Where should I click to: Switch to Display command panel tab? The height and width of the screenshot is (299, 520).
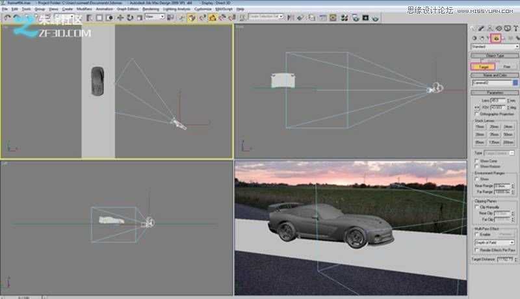[x=507, y=29]
